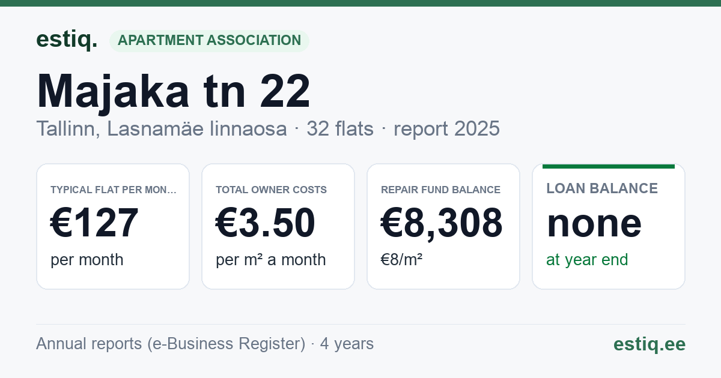Click the TYPICAL FLAT PER MON… label
721x378 pixels.
(x=114, y=190)
